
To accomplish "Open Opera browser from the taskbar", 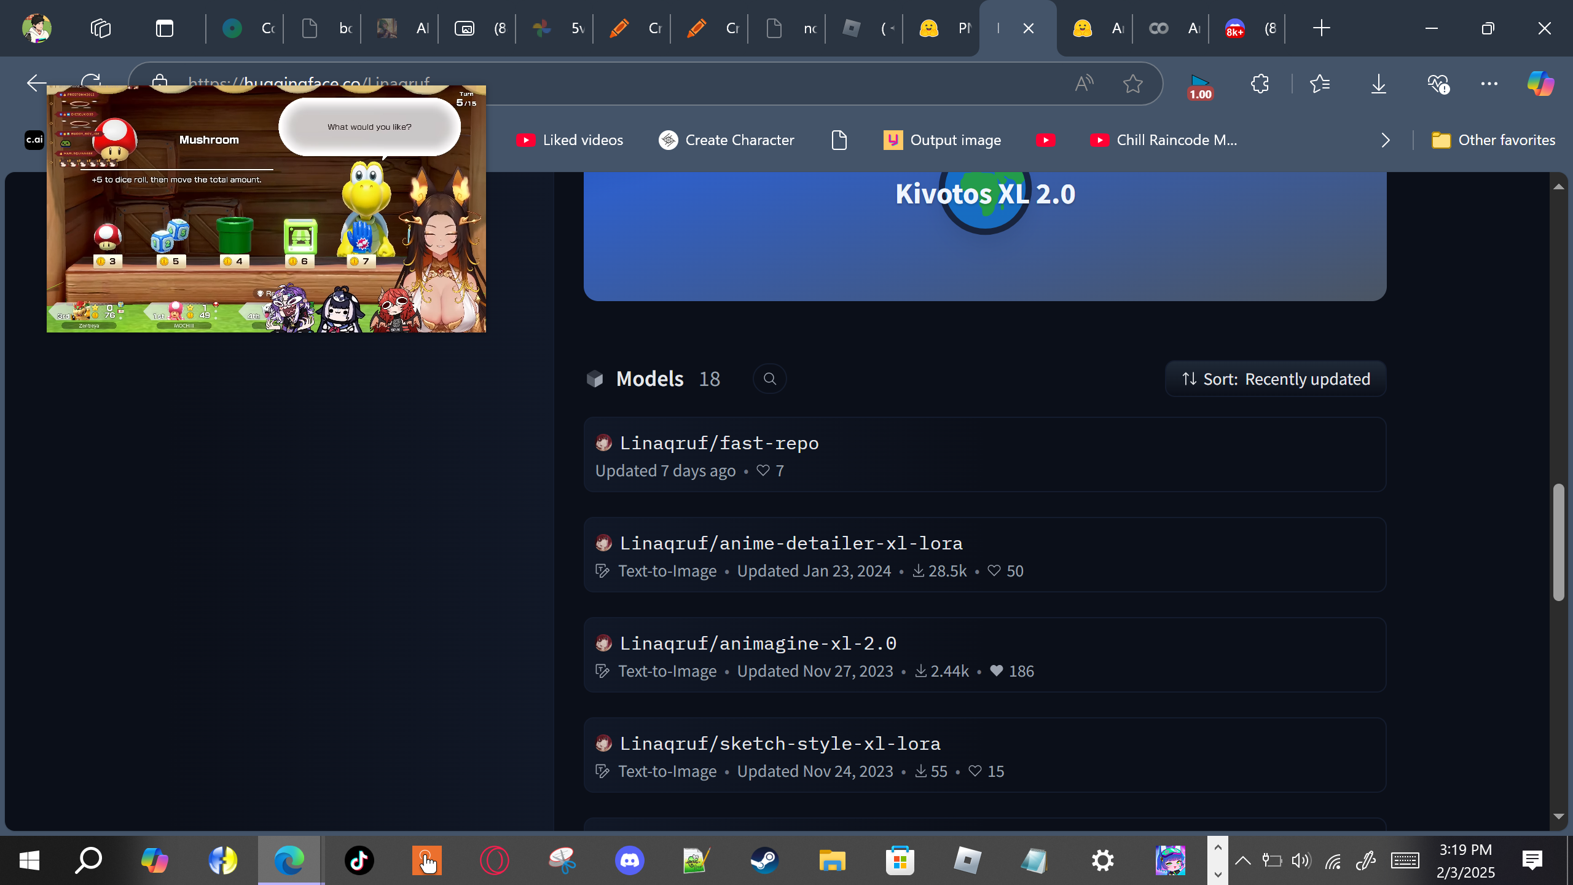I will 495,860.
